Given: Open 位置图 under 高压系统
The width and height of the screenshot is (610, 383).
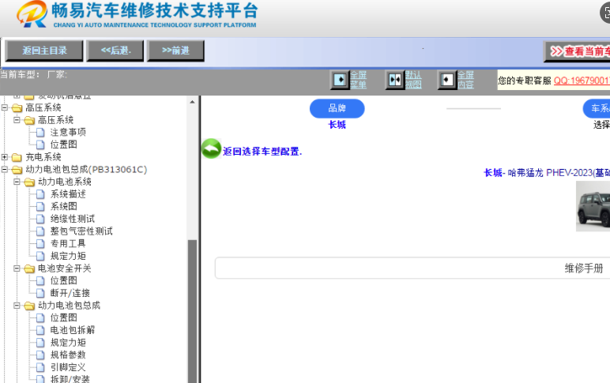Looking at the screenshot, I should pos(64,145).
